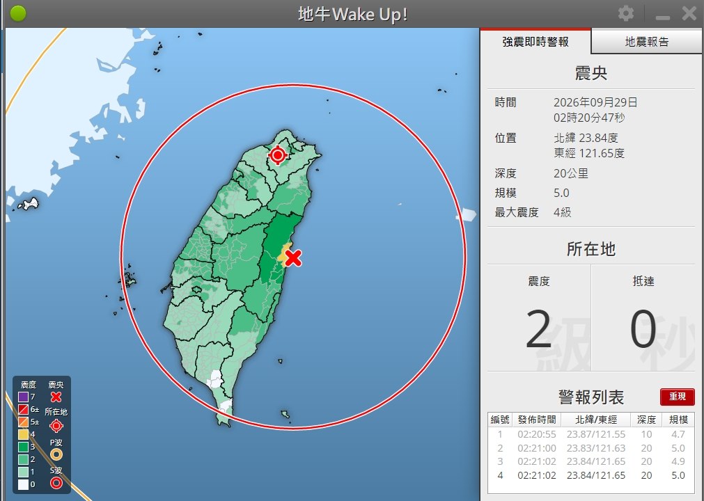Click the dark green intensity 3 legend swatch
Screen dimensions: 704x501
click(x=24, y=447)
